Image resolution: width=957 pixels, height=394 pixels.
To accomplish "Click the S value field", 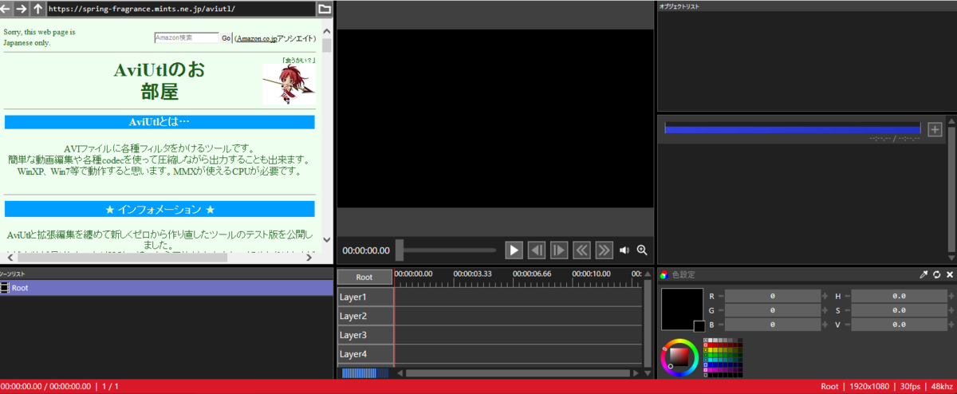I will (899, 310).
